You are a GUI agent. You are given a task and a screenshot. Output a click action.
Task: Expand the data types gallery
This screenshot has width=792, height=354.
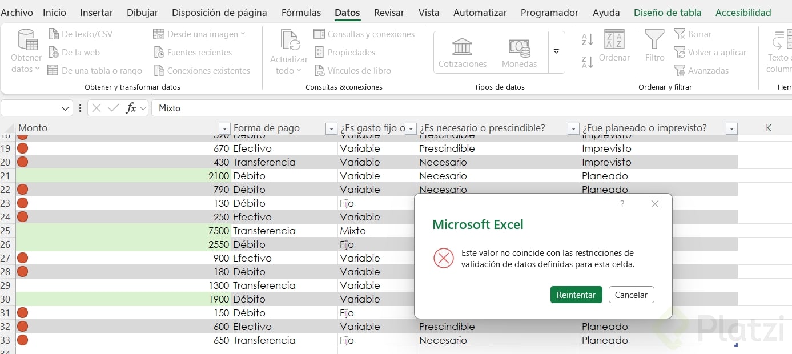pos(556,51)
